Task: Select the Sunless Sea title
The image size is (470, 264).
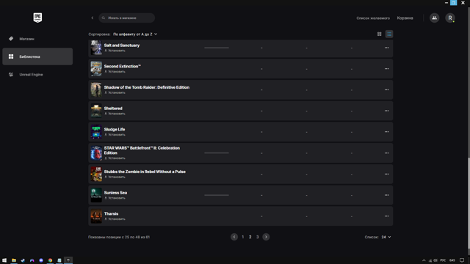Action: 115,193
